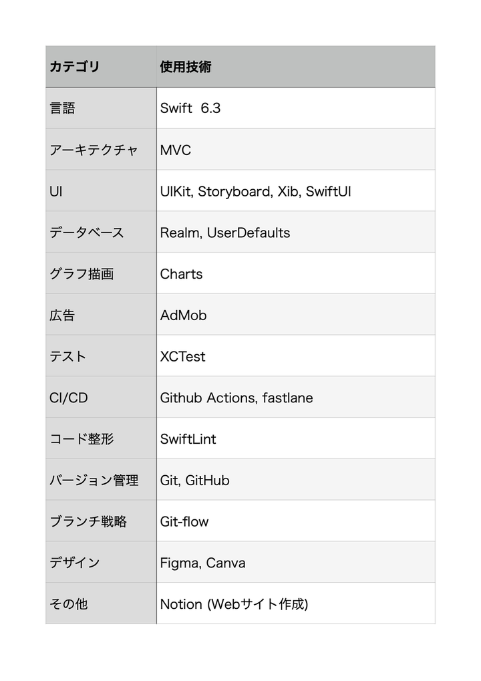The image size is (481, 681).
Task: Select the Charts cell
Action: click(x=181, y=274)
